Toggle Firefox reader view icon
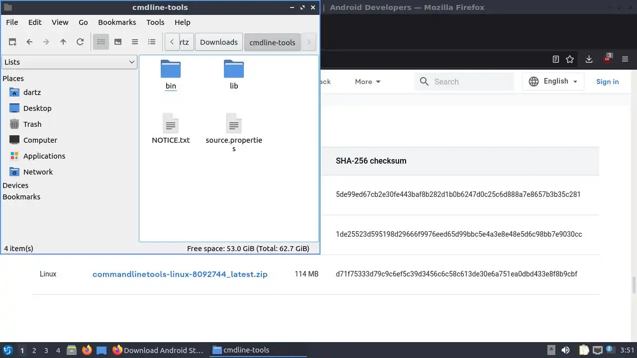Viewport: 637px width, 358px height. tap(556, 59)
